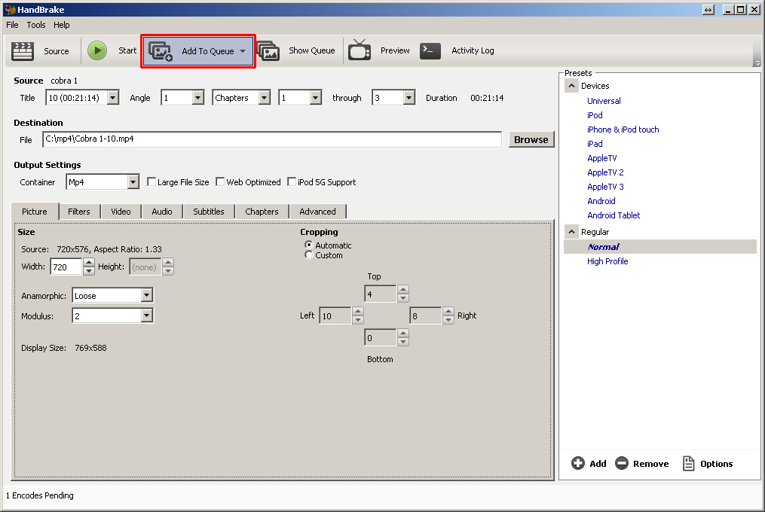Image resolution: width=765 pixels, height=512 pixels.
Task: Click the title bar double-arrow icon
Action: (x=708, y=10)
